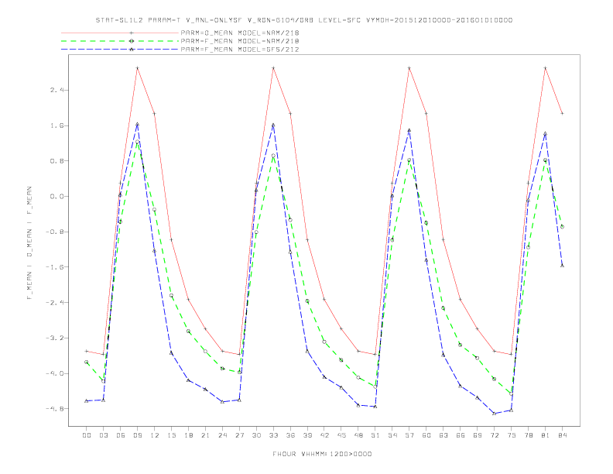
Task: Click the blue dashed line legend sample
Action: pyautogui.click(x=120, y=50)
